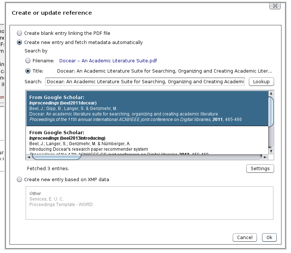291x253 pixels.
Task: Click the results list scroll left arrow
Action: tap(29, 157)
